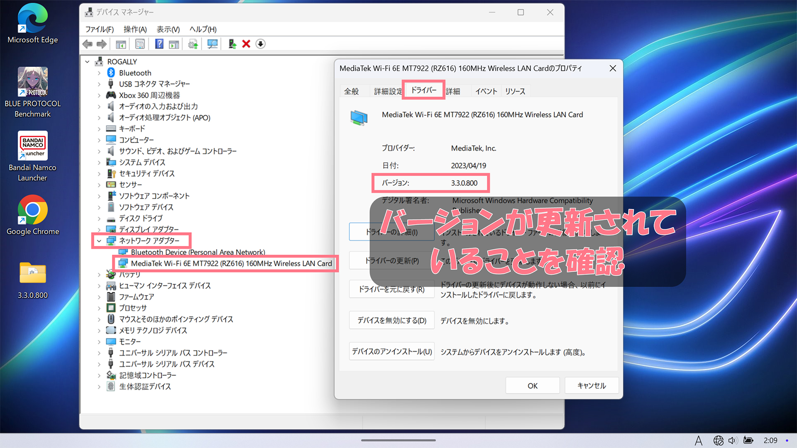
Task: Click the Forward arrow in Device Manager toolbar
Action: click(x=102, y=44)
